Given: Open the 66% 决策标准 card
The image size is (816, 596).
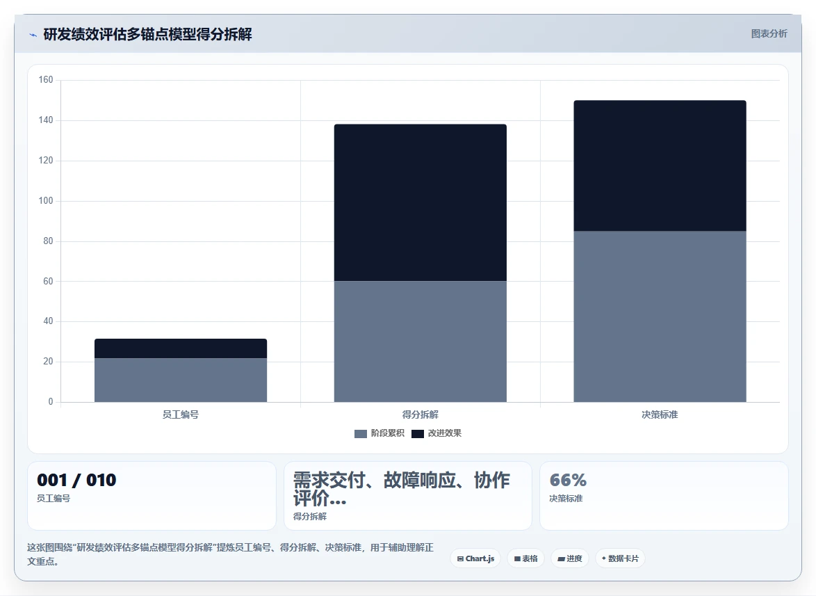Looking at the screenshot, I should pos(664,496).
